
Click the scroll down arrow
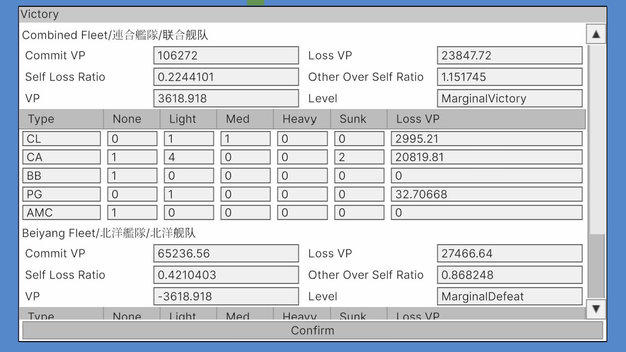[x=596, y=309]
